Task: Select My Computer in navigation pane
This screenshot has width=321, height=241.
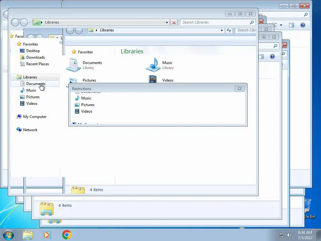Action: 35,117
